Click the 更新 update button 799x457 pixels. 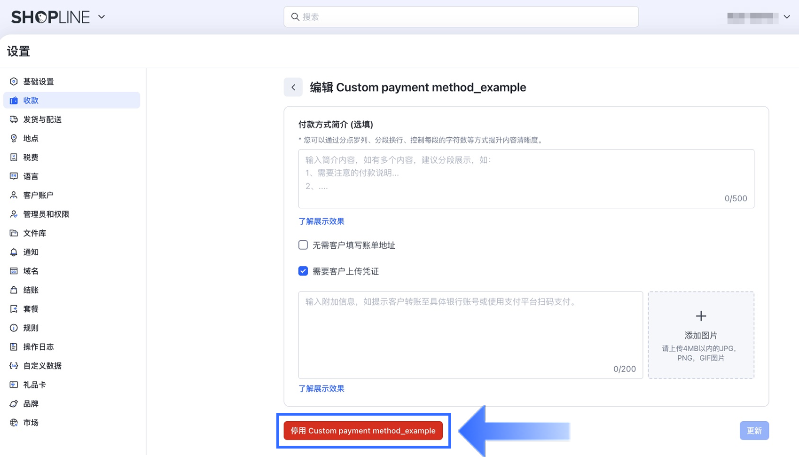(754, 431)
